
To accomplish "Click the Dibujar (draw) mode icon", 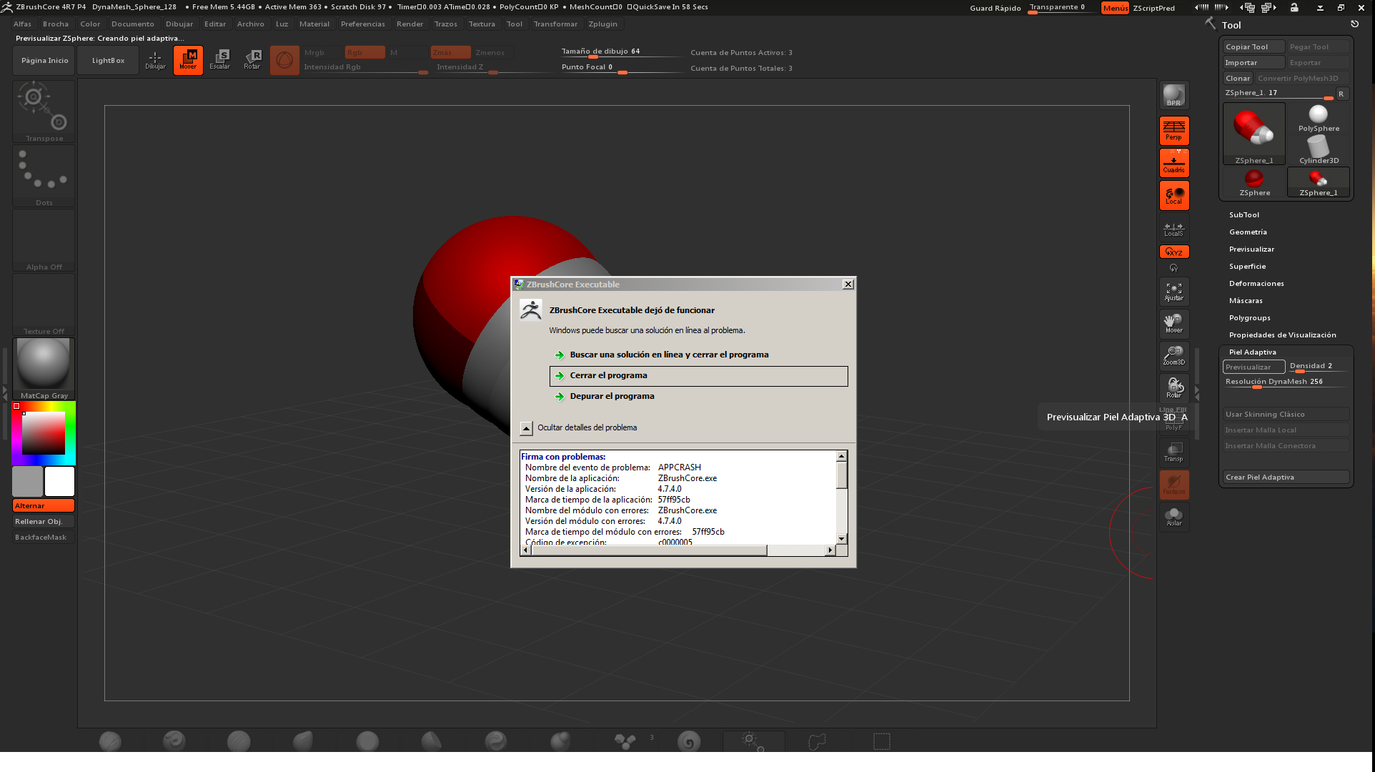I will [x=155, y=59].
